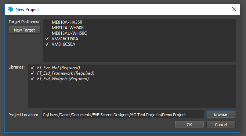
Task: Tick the ME812A-WH50R platform checkbox
Action: tap(47, 28)
